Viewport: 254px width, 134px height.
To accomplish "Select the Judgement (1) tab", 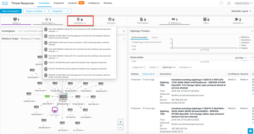I will click(139, 67).
